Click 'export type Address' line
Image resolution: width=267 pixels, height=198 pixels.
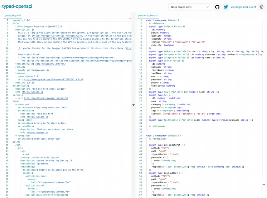pos(206,51)
